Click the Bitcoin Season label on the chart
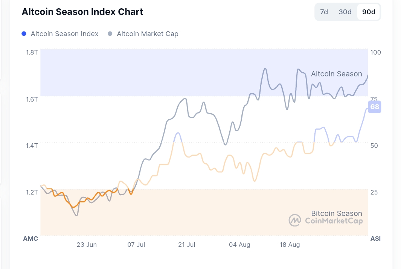This screenshot has width=401, height=269. (x=336, y=213)
